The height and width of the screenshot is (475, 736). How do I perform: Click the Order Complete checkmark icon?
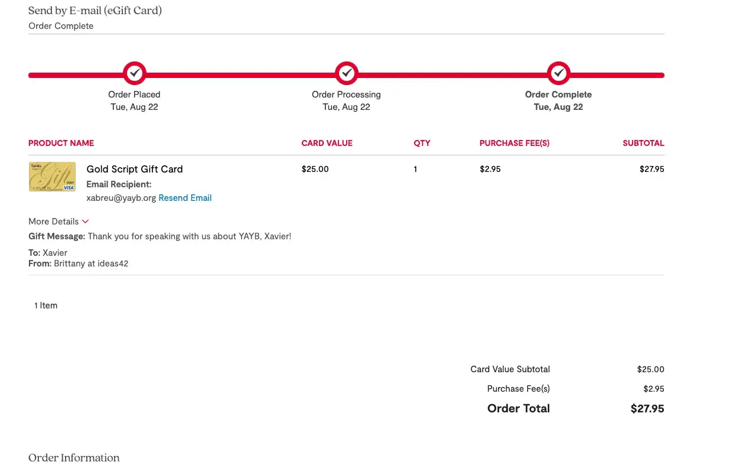(558, 73)
